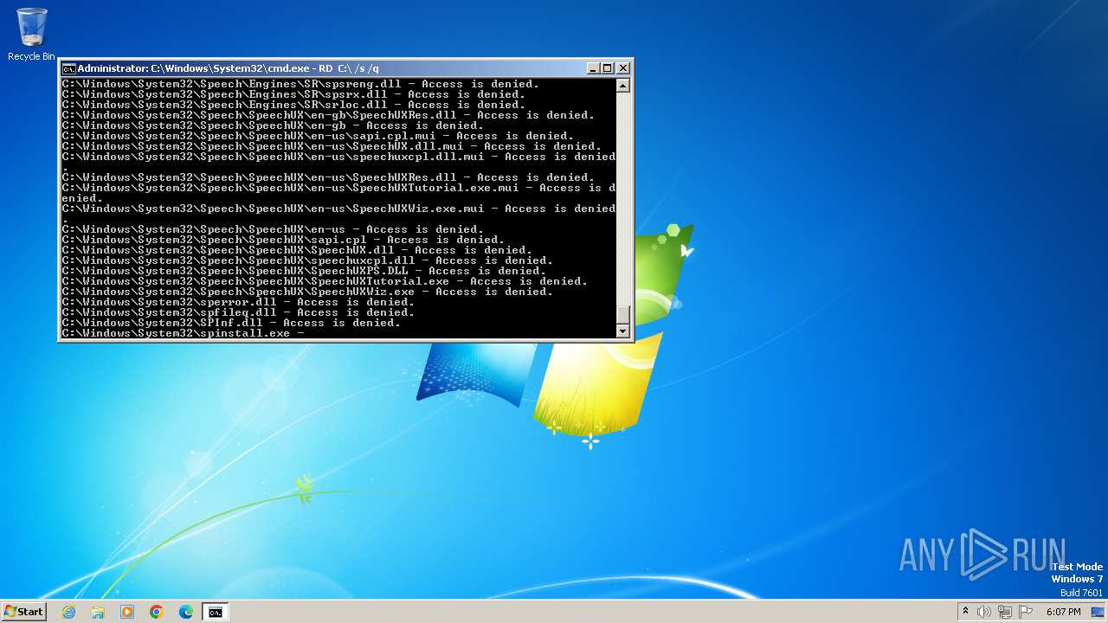Minimize the cmd.exe window
Screen dimensions: 1108x623
click(x=593, y=68)
